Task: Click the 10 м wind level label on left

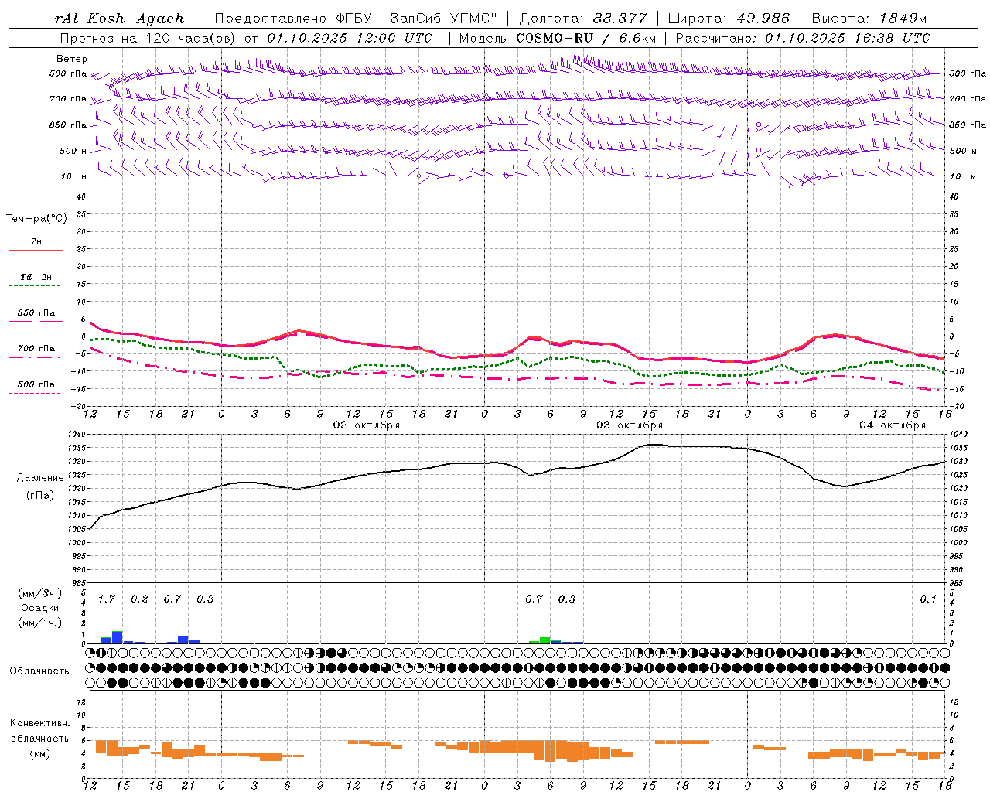Action: tap(73, 176)
